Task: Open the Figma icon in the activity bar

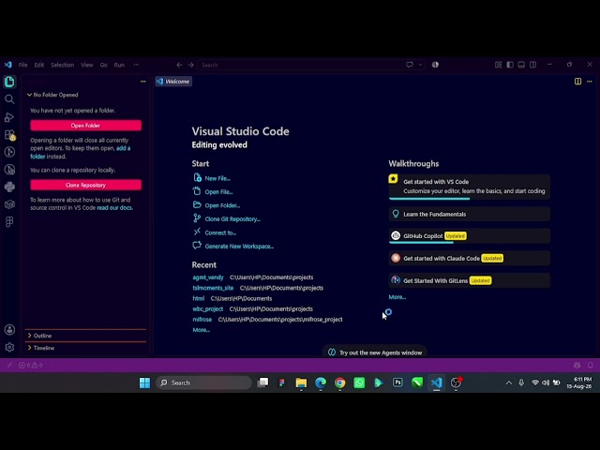Action: 9,222
